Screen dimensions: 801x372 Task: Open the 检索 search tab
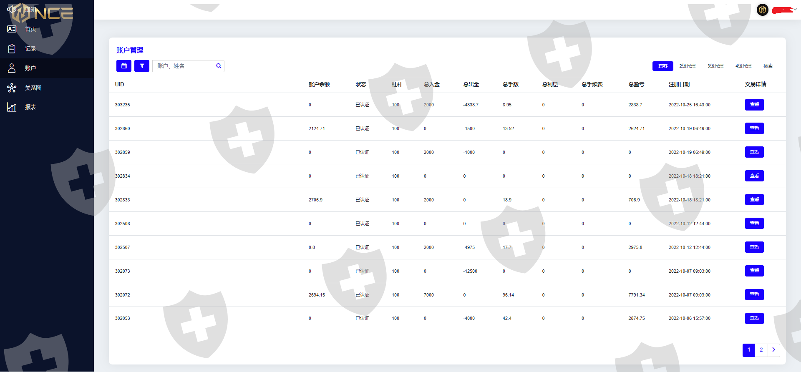[x=768, y=66]
